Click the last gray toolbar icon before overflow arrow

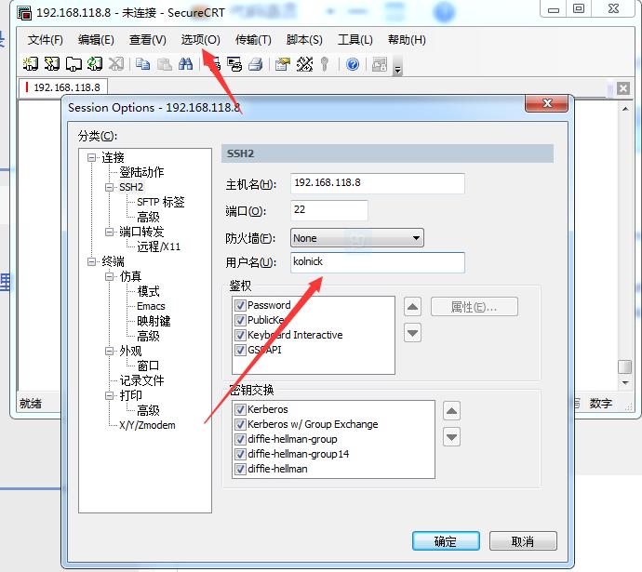tap(380, 64)
